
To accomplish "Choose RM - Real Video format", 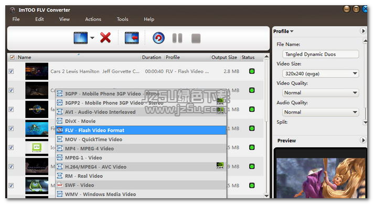I will [141, 176].
